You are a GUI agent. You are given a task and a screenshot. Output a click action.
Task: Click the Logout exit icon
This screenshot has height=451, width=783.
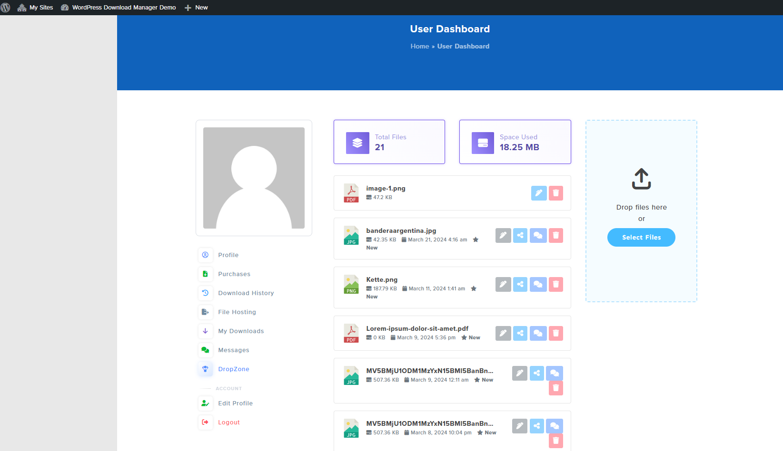[205, 422]
